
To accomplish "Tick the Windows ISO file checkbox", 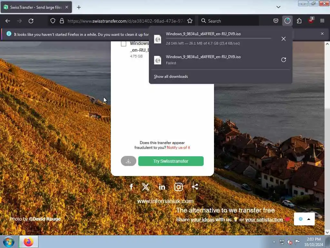I will coord(124,44).
